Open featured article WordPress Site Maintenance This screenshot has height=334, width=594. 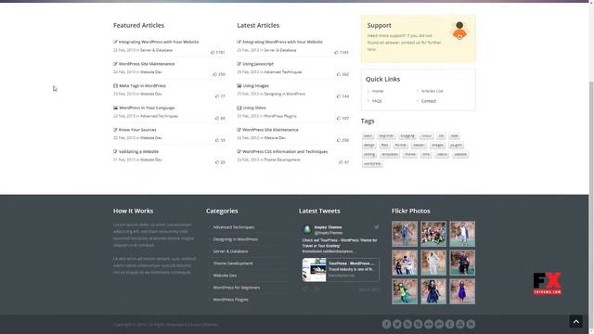pyautogui.click(x=147, y=64)
